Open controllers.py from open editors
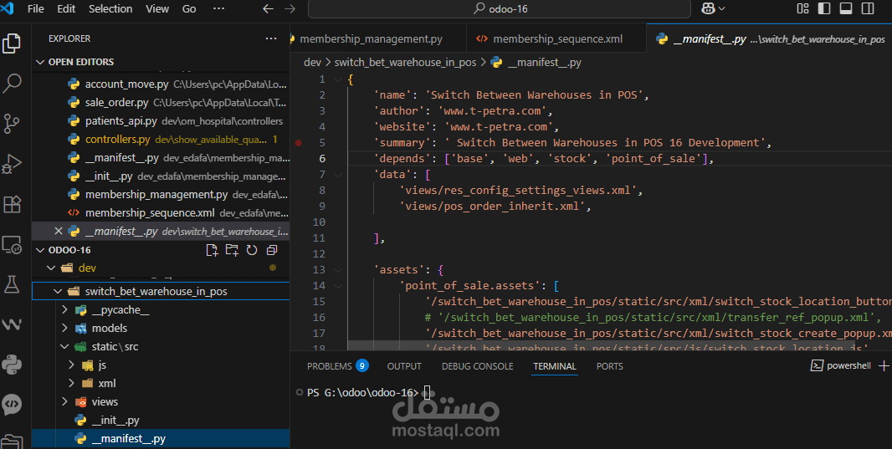 (161, 140)
